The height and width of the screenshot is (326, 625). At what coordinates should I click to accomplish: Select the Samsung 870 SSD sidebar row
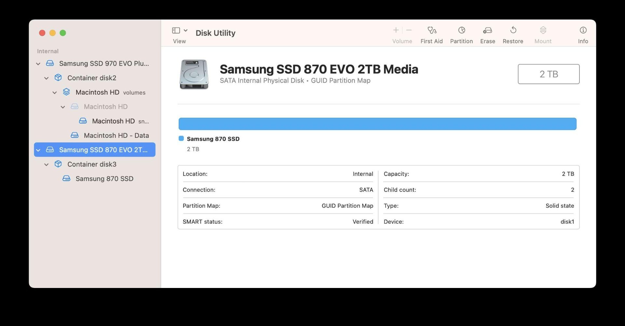pyautogui.click(x=95, y=178)
